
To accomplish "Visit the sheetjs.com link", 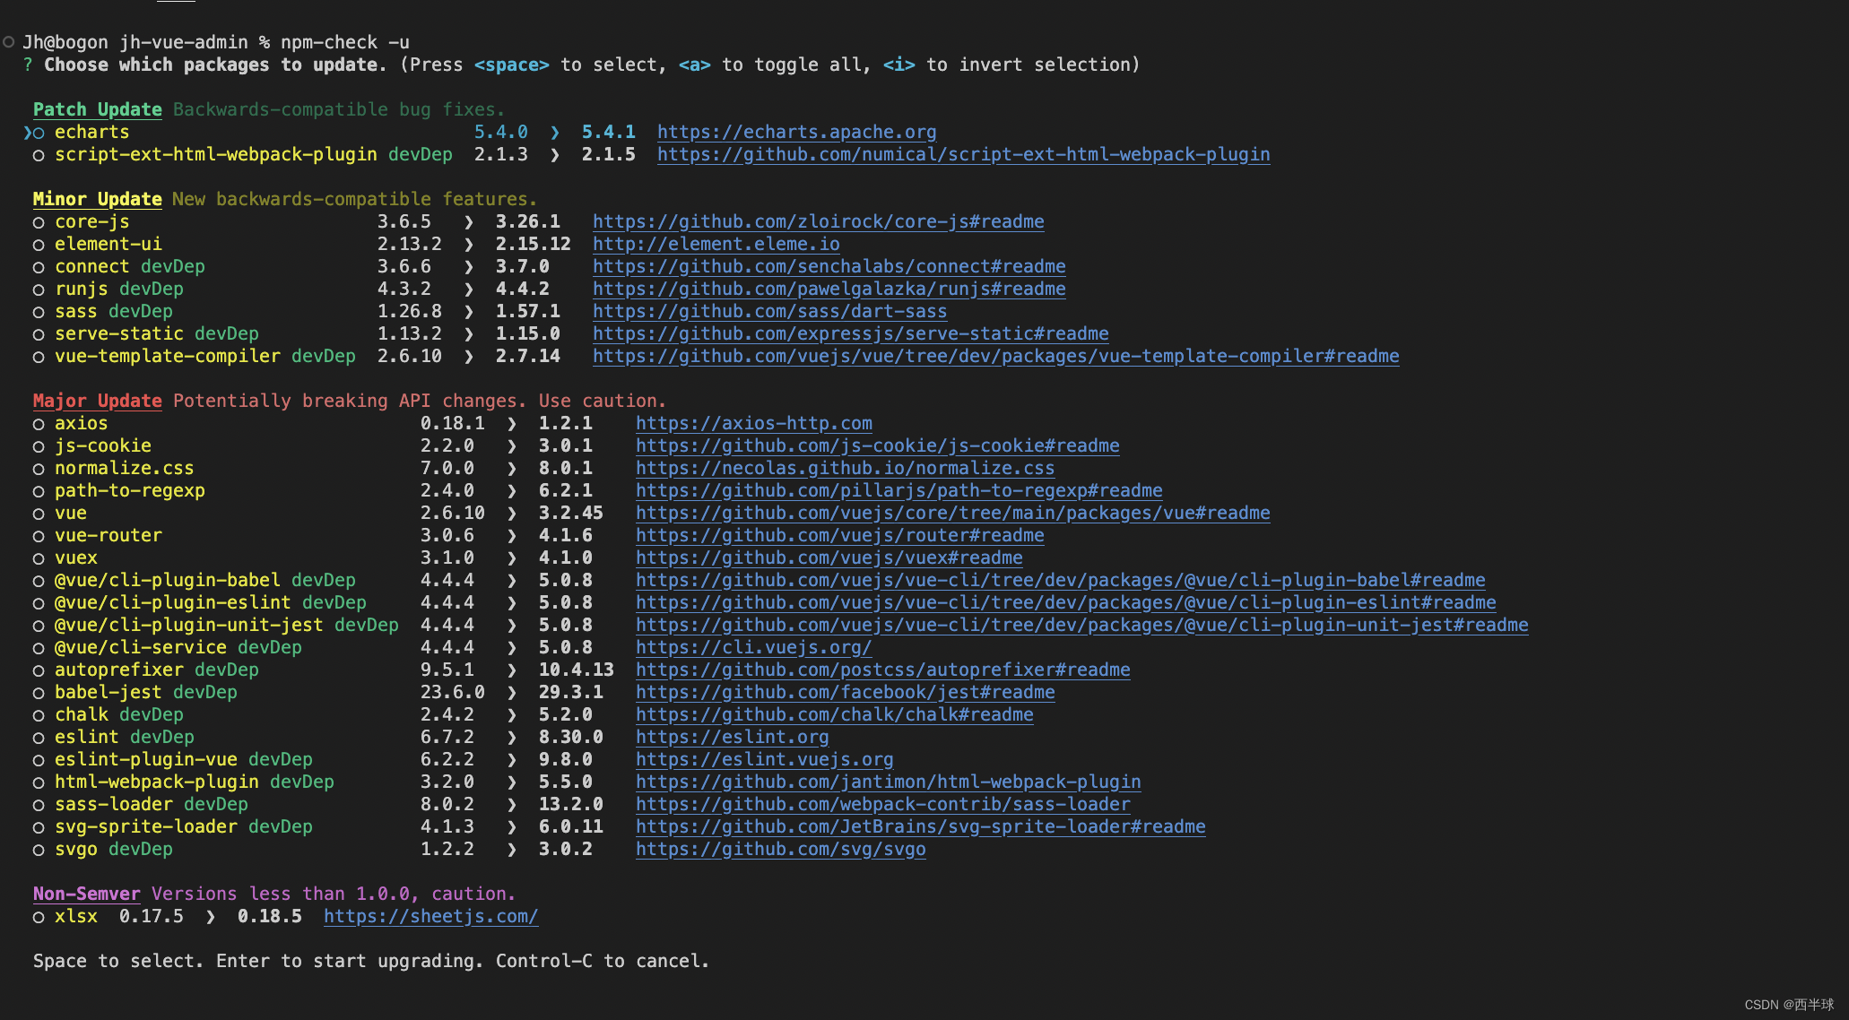I will [430, 917].
